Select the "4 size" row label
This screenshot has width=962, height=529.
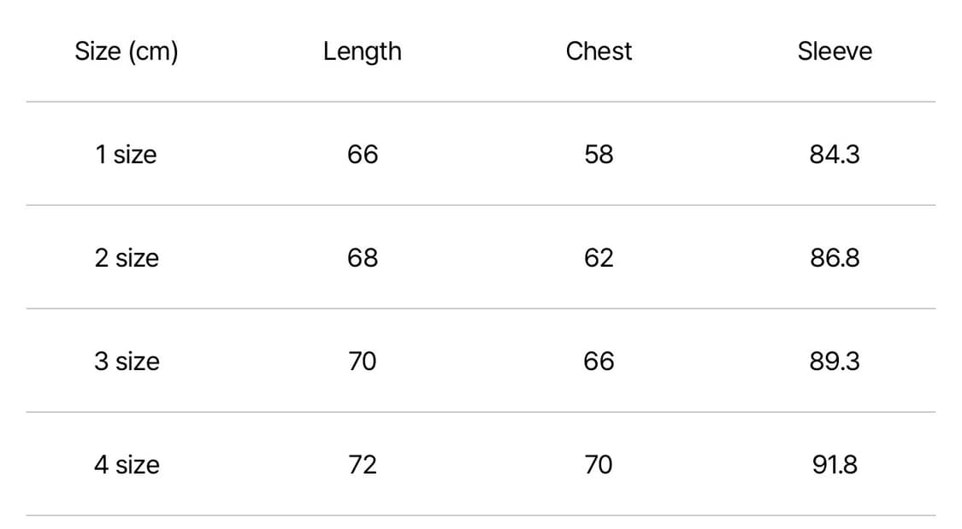(x=127, y=465)
